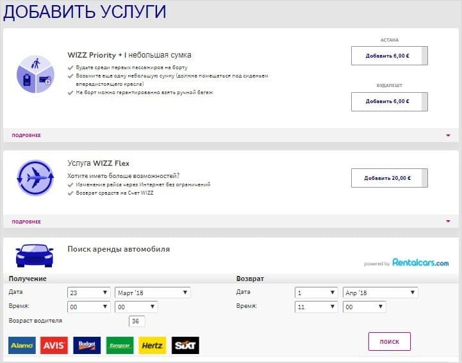The width and height of the screenshot is (462, 363).
Task: Click Изменение рейса через Интернет text
Action: (x=143, y=184)
